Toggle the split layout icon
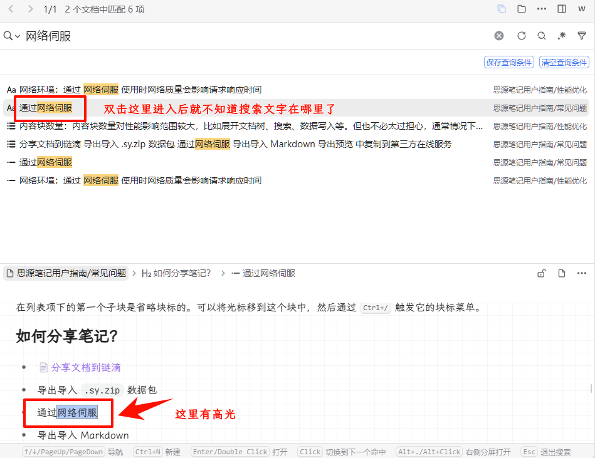Screen dimensions: 595x458 [562, 9]
